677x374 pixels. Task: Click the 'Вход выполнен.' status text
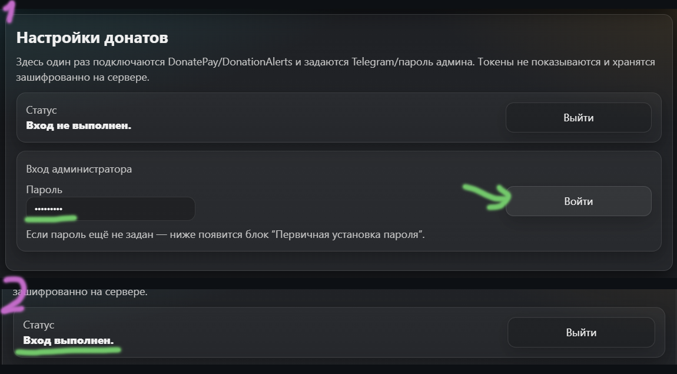pyautogui.click(x=68, y=340)
